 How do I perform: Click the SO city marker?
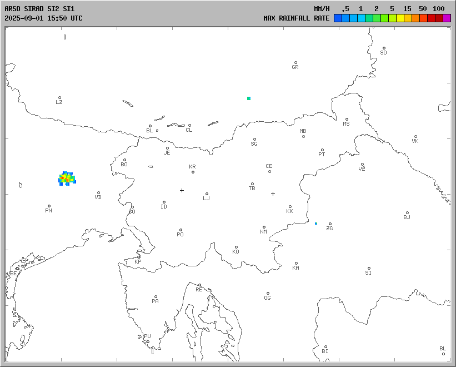pos(384,48)
